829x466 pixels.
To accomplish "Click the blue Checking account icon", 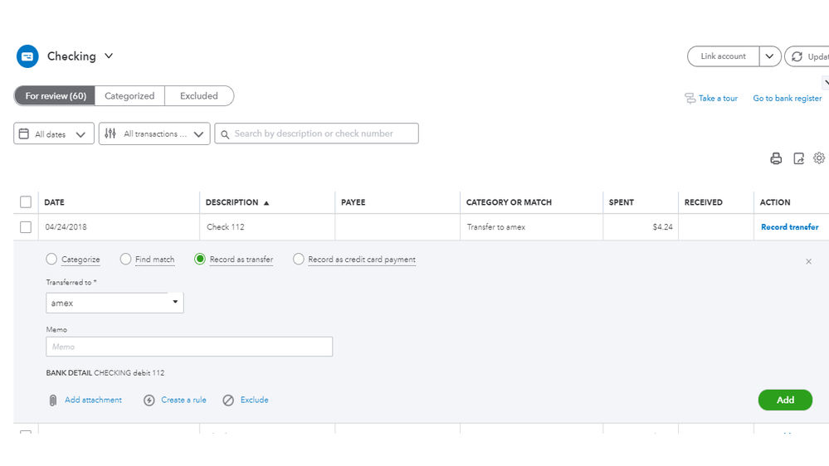I will pos(27,56).
